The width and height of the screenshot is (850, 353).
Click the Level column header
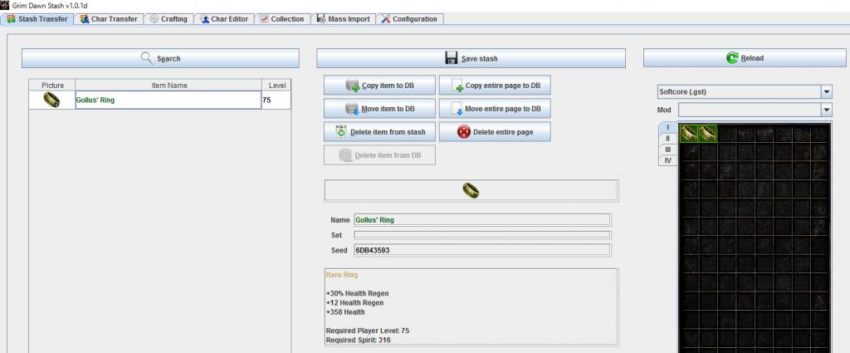click(x=276, y=85)
